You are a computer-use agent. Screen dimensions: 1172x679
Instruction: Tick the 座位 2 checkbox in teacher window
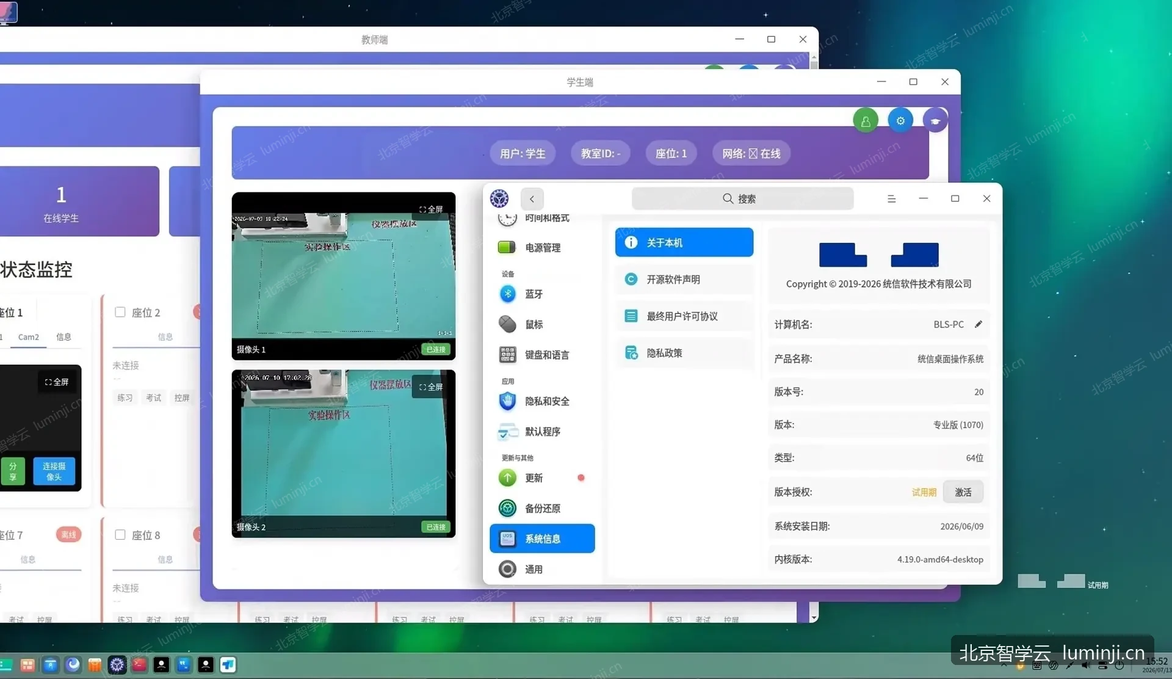[120, 312]
